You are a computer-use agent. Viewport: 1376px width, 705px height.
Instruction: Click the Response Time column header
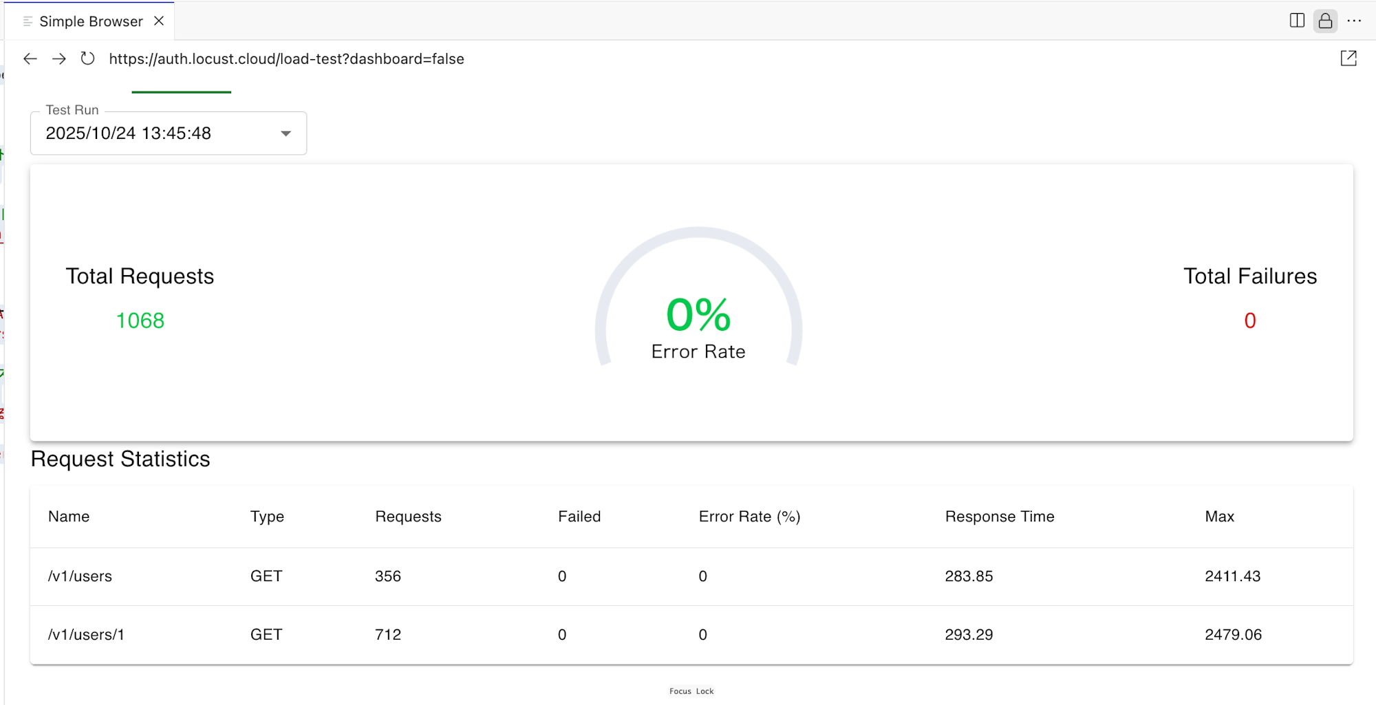[x=999, y=517]
